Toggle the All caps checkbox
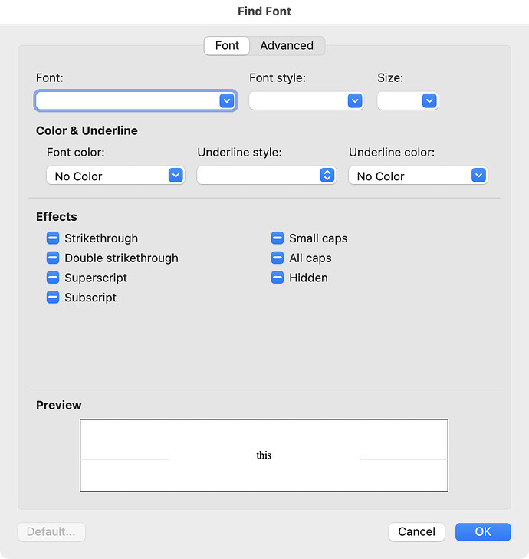 tap(278, 258)
